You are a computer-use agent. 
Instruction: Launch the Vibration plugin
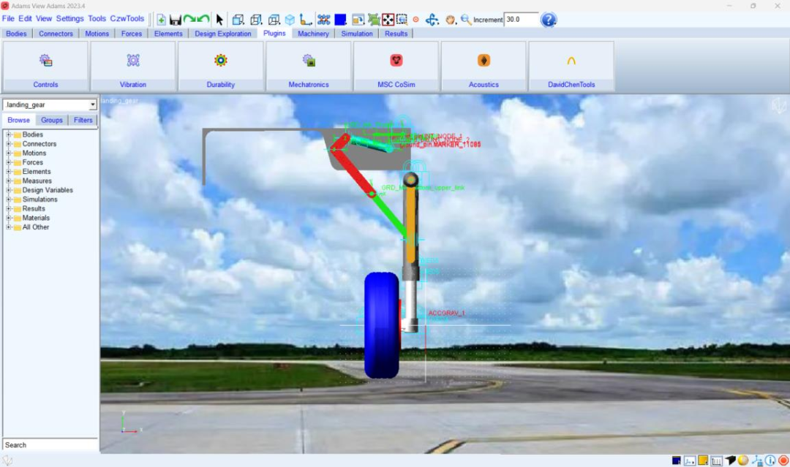point(133,66)
